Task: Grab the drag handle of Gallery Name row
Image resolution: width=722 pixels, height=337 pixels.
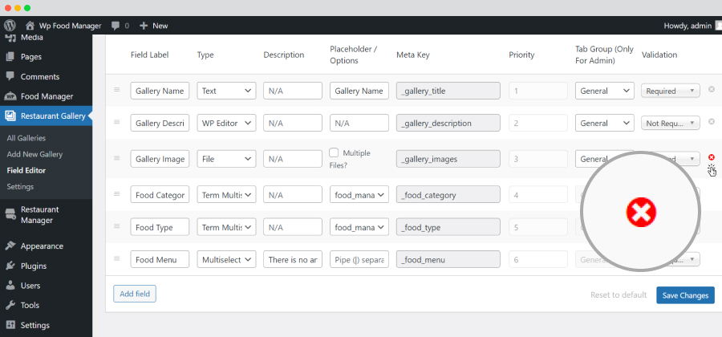Action: (x=117, y=89)
